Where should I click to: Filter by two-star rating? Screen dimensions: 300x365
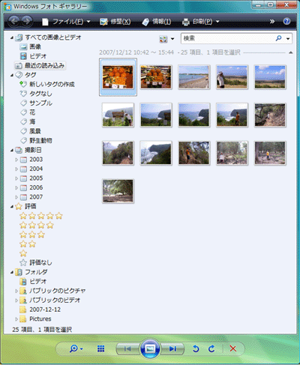point(28,244)
